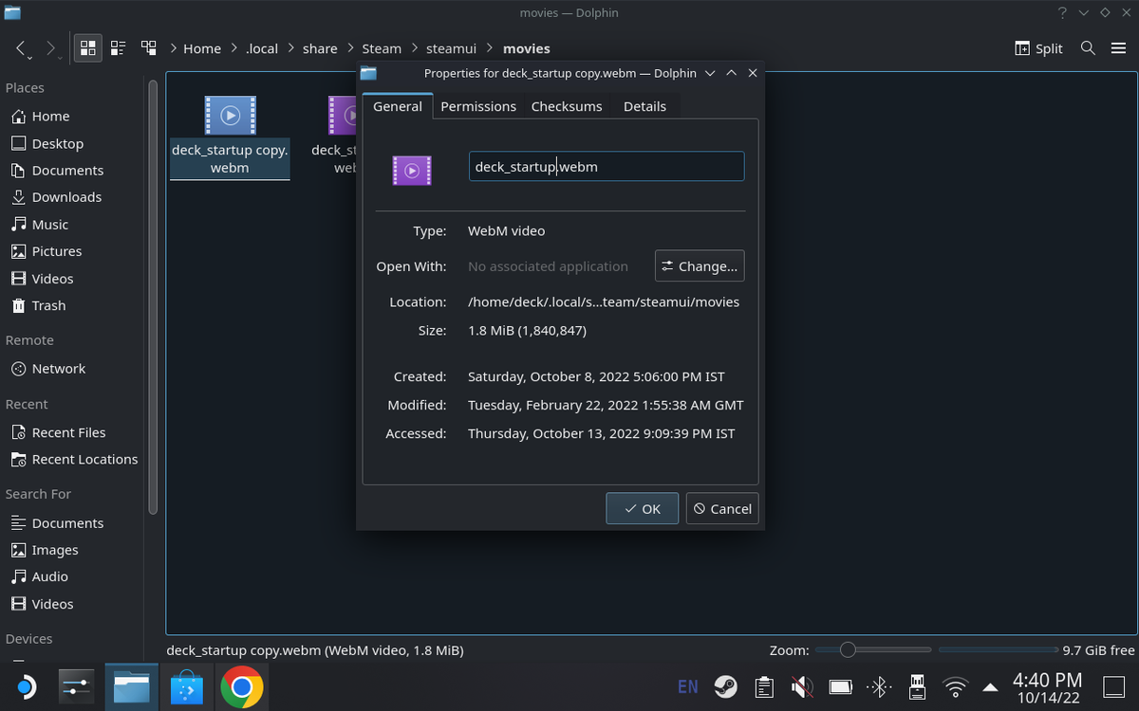Viewport: 1139px width, 711px height.
Task: Open the search bar with the magnifier icon
Action: (1088, 47)
